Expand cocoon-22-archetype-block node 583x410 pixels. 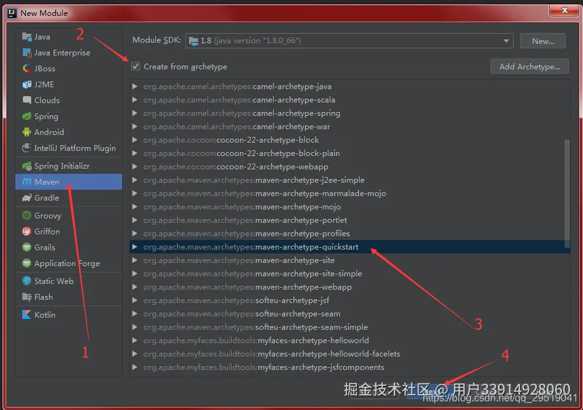[134, 140]
